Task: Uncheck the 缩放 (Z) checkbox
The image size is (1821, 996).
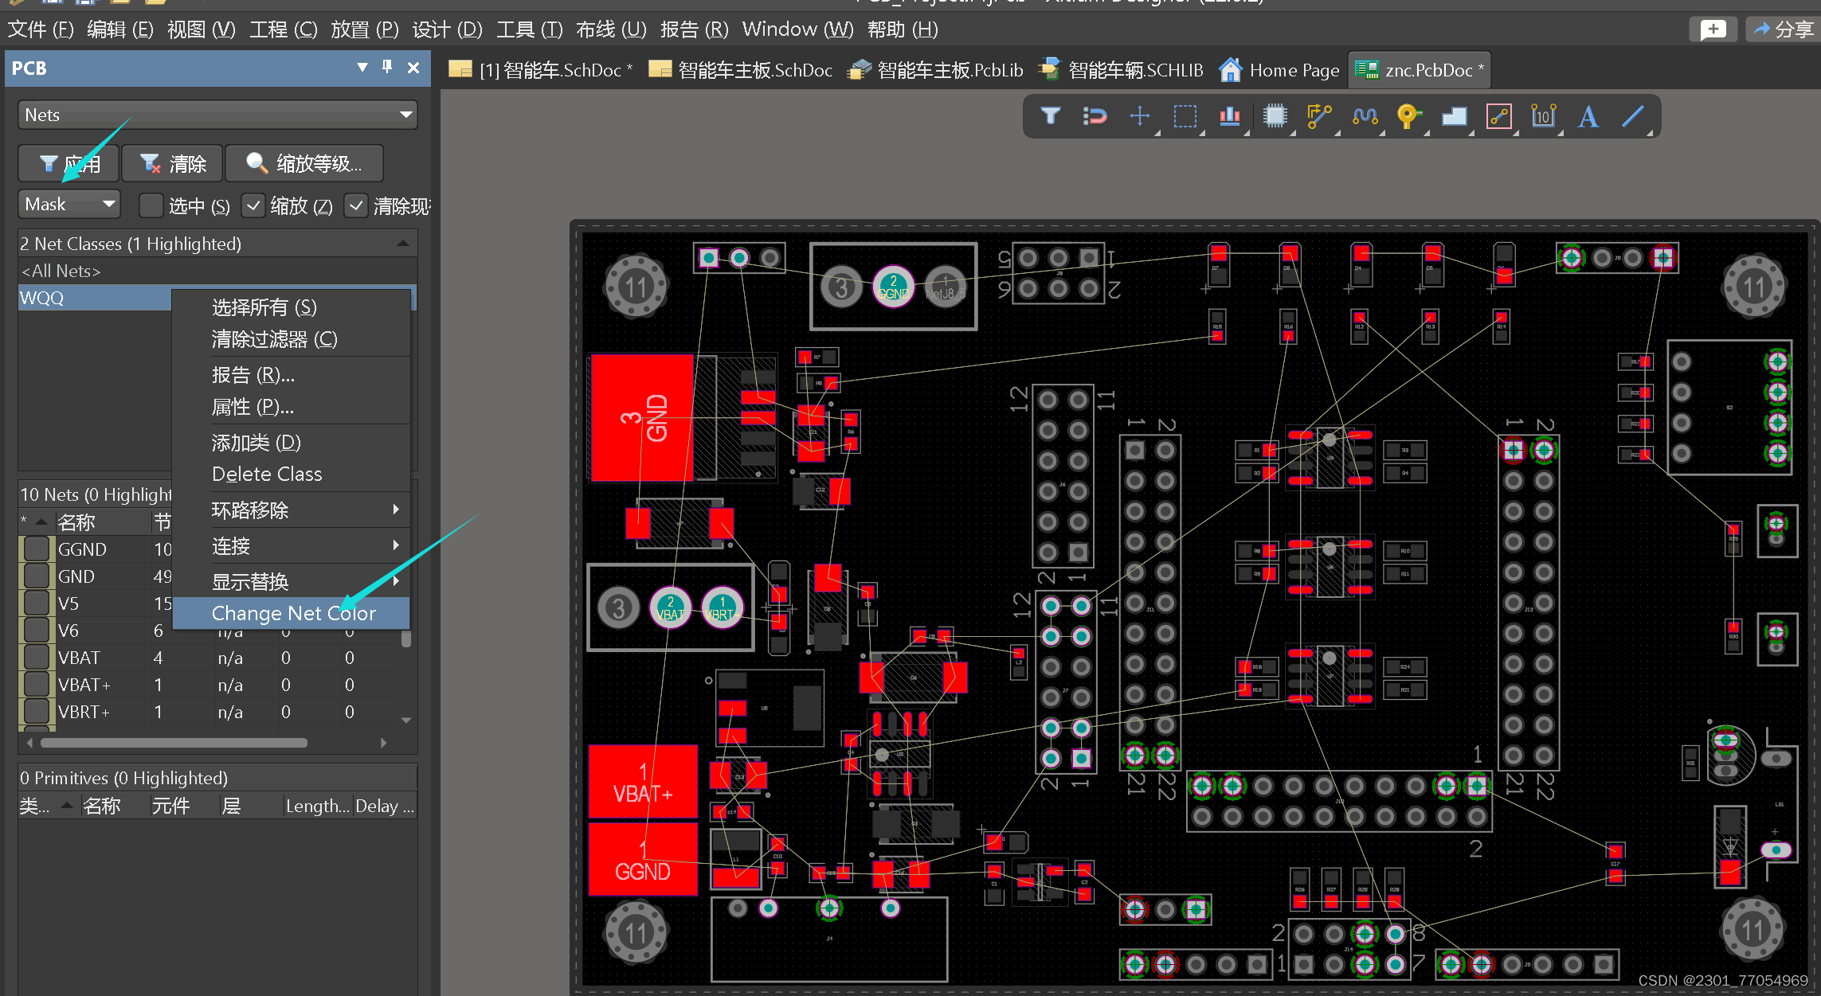Action: tap(253, 206)
